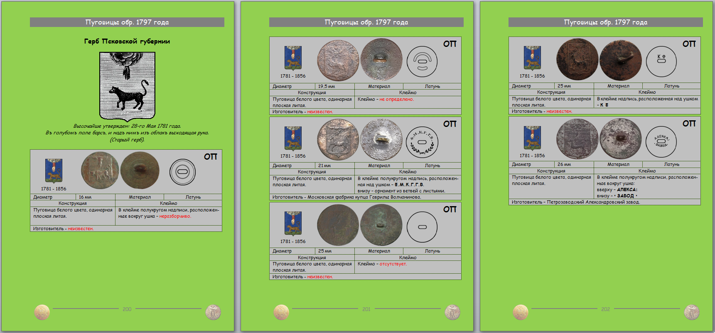Viewport: 715px width, 333px height.
Task: Click the silver monogram coin icon on page 200
Action: pyautogui.click(x=213, y=312)
